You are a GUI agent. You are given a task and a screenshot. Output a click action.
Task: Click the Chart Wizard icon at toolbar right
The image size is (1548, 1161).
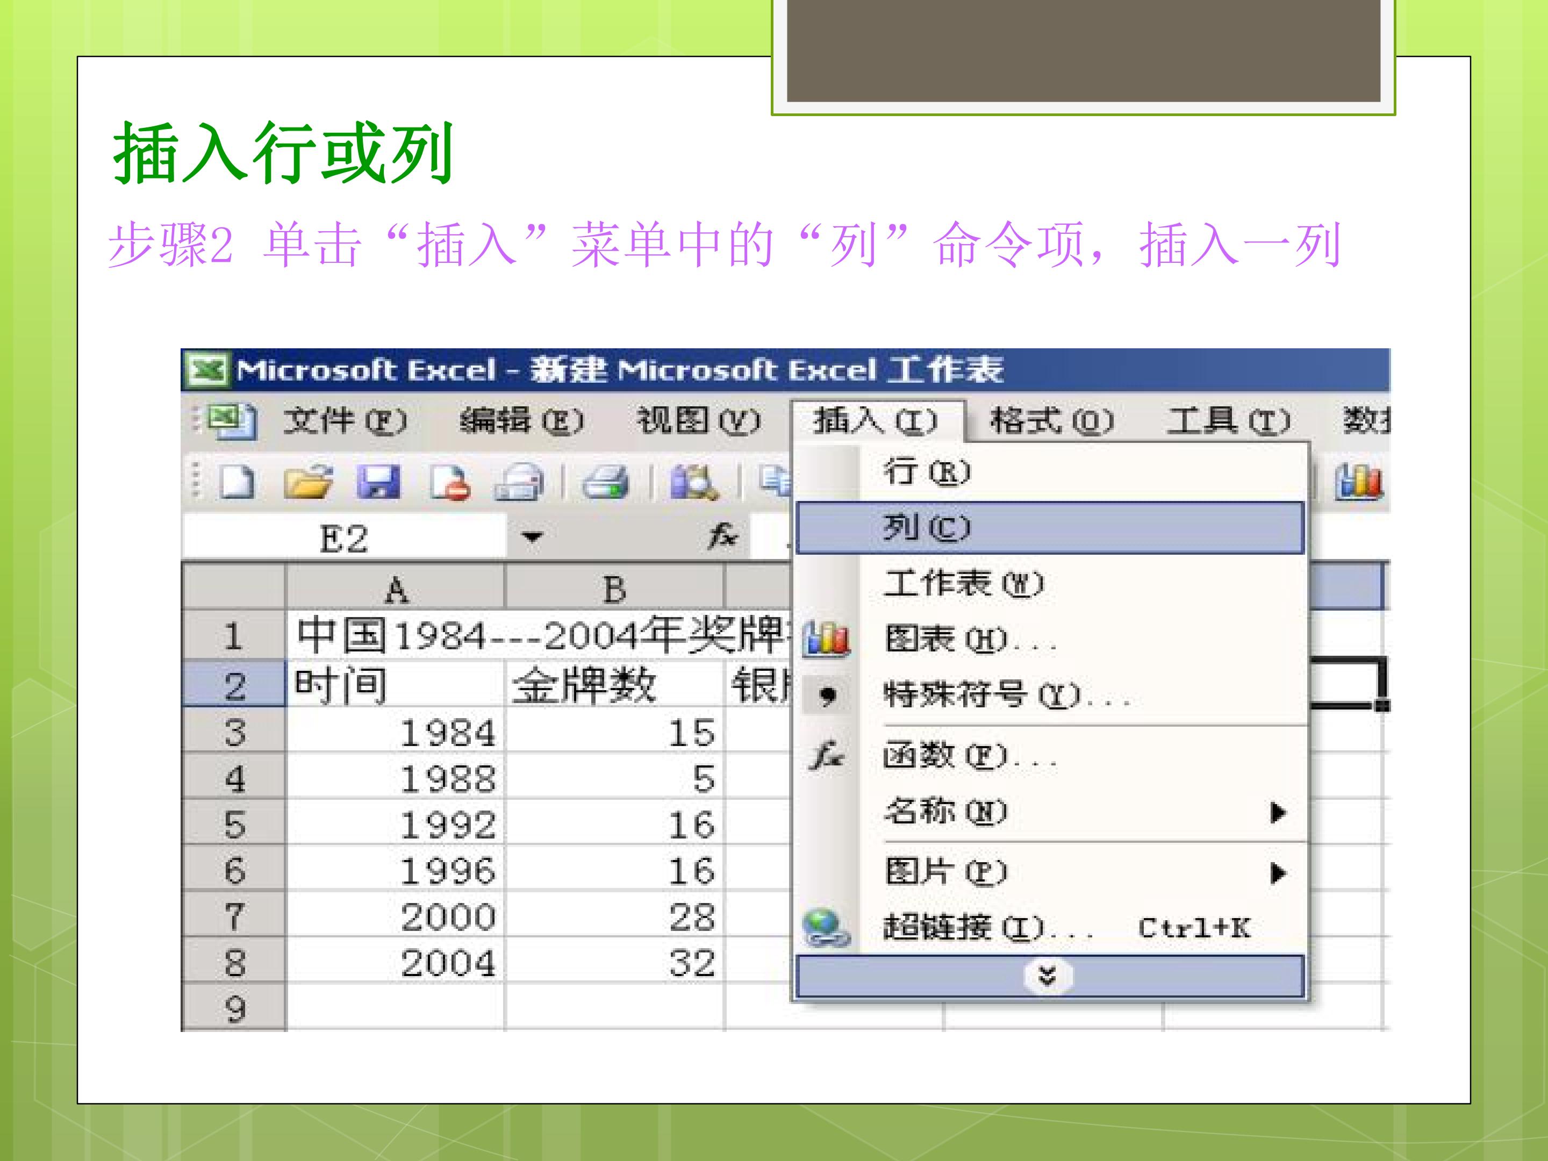tap(1359, 482)
